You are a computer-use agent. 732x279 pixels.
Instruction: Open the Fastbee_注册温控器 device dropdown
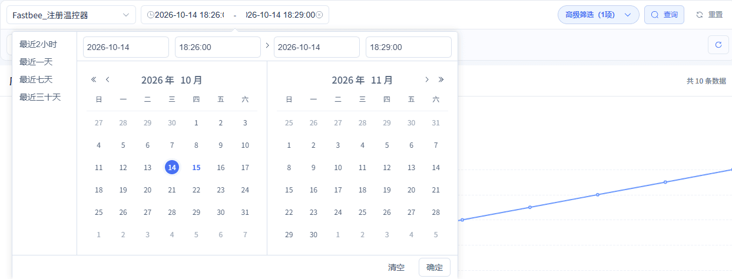[71, 15]
